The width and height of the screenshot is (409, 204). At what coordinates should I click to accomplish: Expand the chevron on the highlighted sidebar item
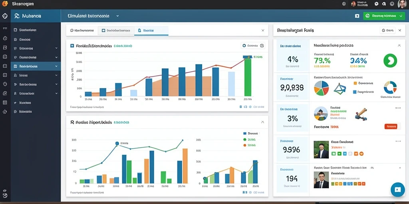(x=56, y=67)
